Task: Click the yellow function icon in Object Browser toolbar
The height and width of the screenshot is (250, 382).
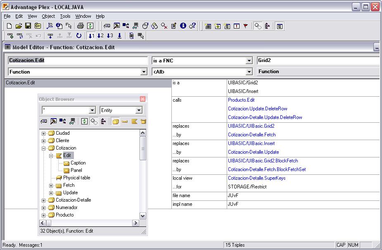Action: [x=134, y=121]
